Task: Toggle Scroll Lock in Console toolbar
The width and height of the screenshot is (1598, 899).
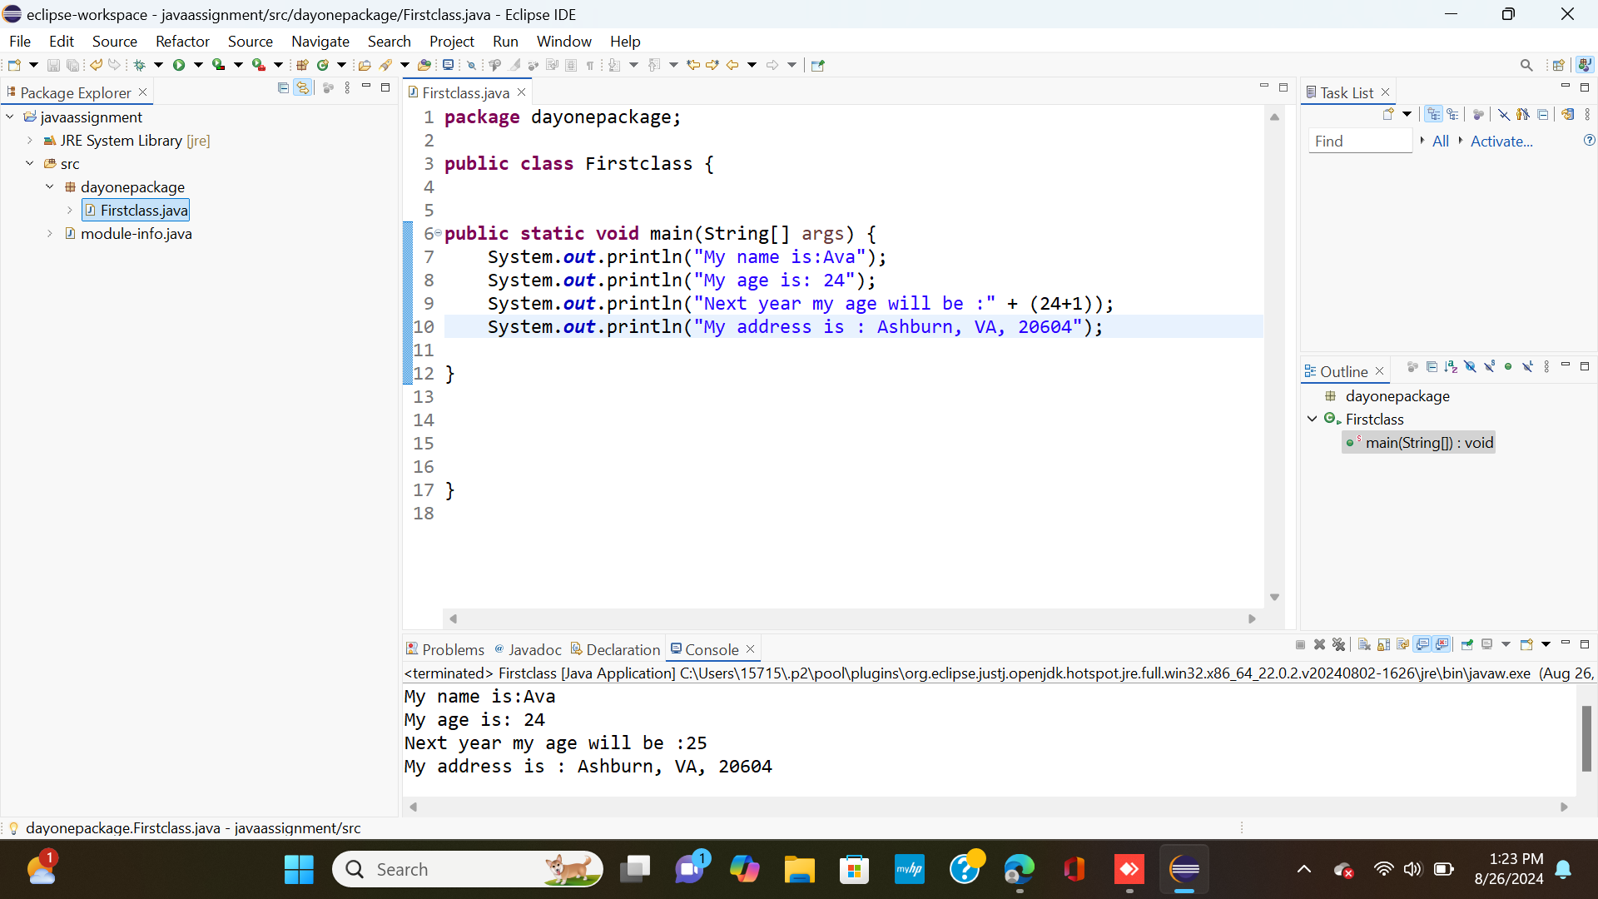Action: pyautogui.click(x=1383, y=644)
